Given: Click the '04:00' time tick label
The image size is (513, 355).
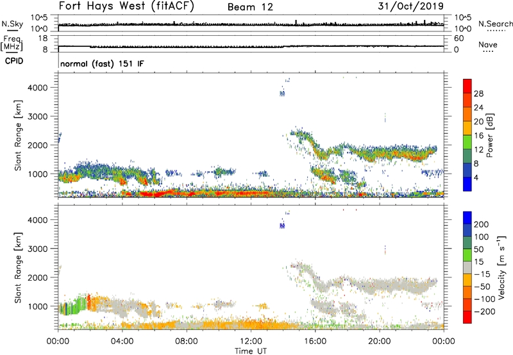Looking at the screenshot, I should click(122, 342).
